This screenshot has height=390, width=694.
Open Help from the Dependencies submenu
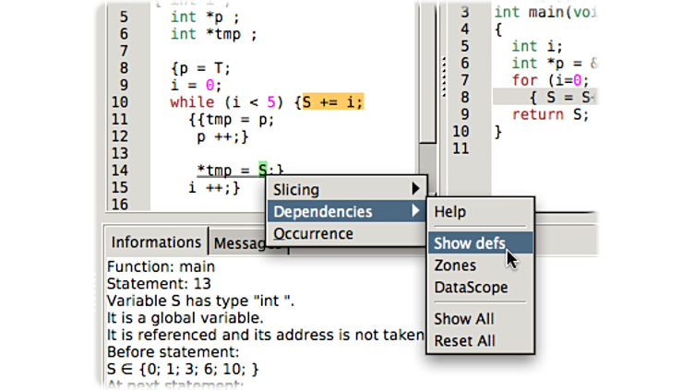tap(450, 212)
